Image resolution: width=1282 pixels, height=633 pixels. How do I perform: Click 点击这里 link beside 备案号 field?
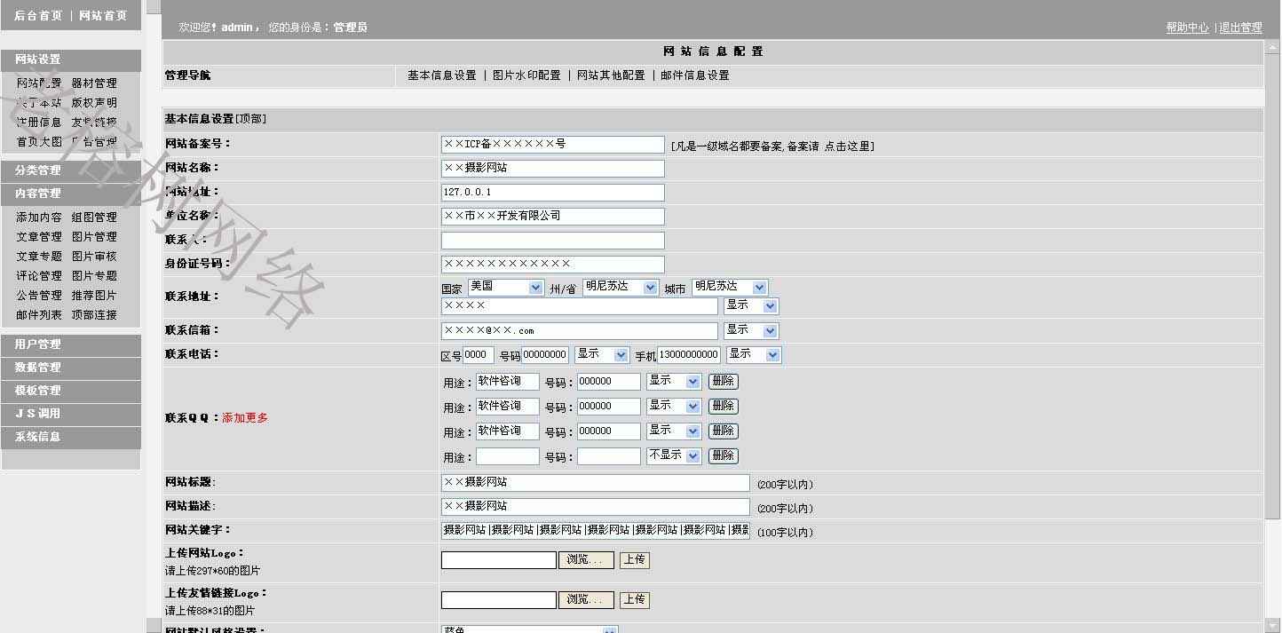tap(848, 146)
